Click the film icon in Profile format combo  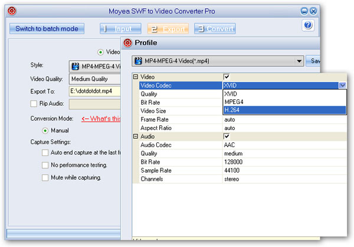pos(138,61)
